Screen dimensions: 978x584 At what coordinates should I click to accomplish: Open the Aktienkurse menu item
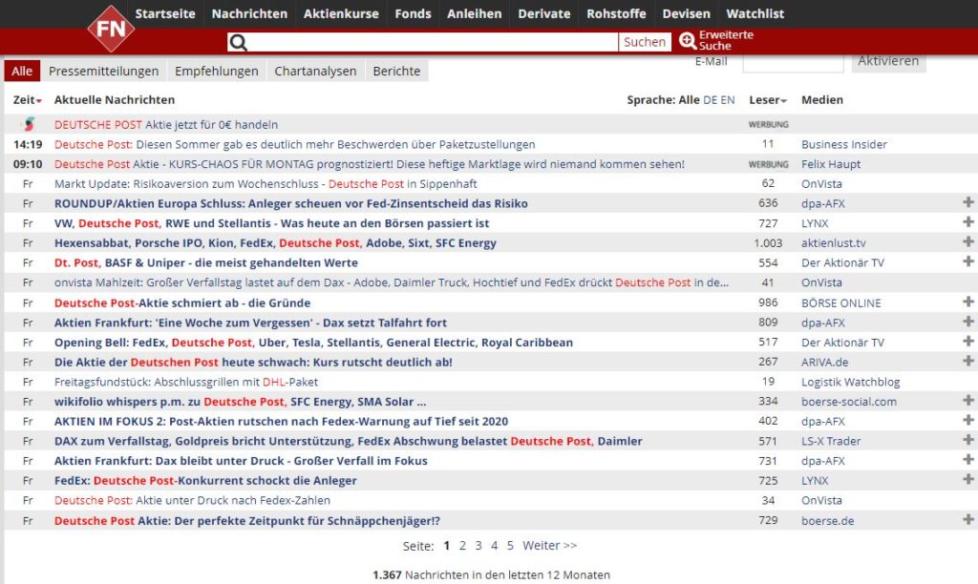click(x=341, y=13)
